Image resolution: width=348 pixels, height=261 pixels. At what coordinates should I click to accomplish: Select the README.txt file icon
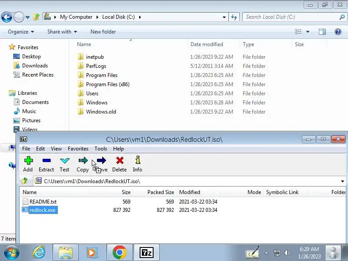(x=26, y=201)
